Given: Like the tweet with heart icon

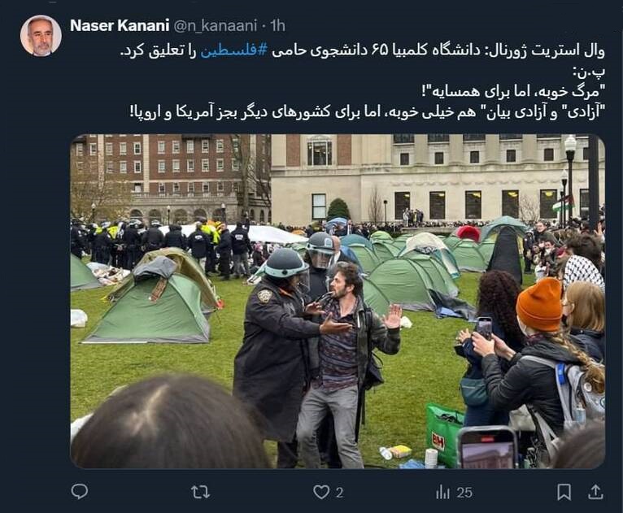Looking at the screenshot, I should pyautogui.click(x=321, y=493).
